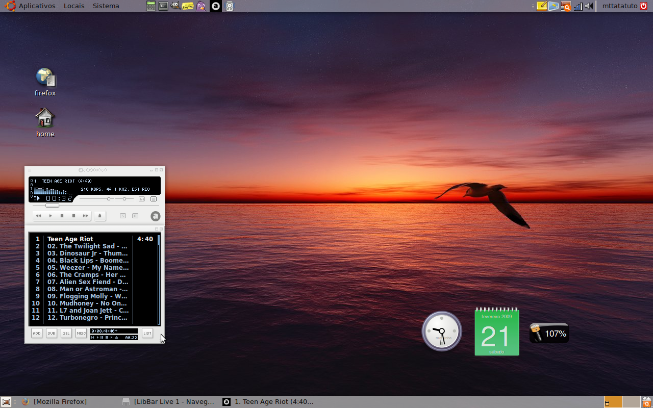This screenshot has height=408, width=653.
Task: Toggle the equalizer window button
Action: pyautogui.click(x=142, y=199)
